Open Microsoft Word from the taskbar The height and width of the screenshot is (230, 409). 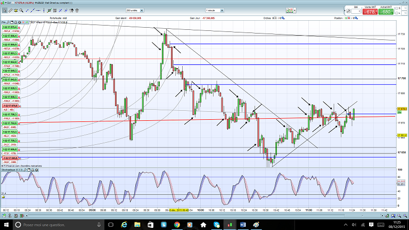click(243, 225)
